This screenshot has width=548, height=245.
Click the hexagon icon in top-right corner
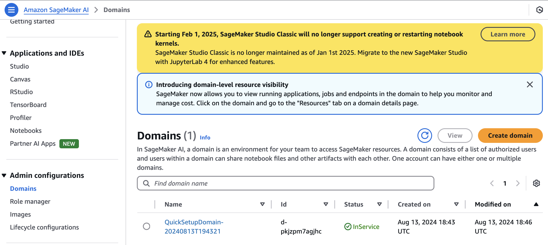[539, 10]
